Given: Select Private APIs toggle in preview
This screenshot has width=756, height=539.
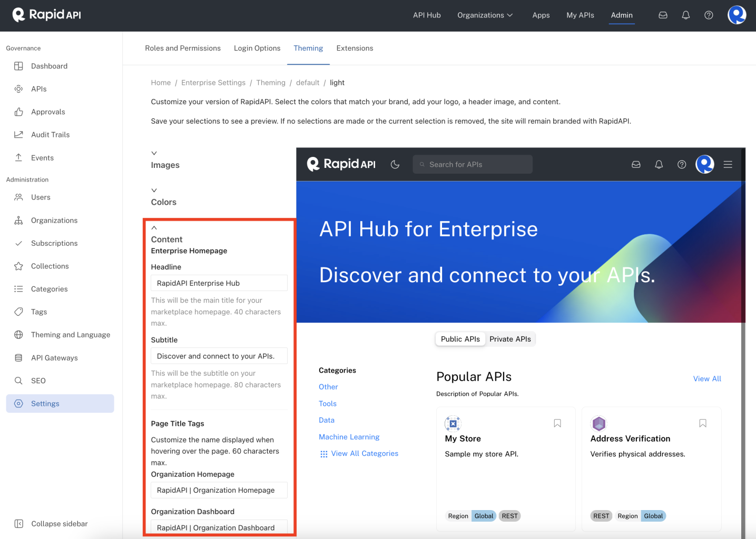Looking at the screenshot, I should [x=510, y=339].
